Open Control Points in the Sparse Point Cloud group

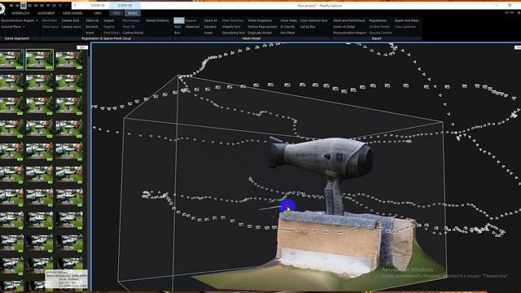133,33
